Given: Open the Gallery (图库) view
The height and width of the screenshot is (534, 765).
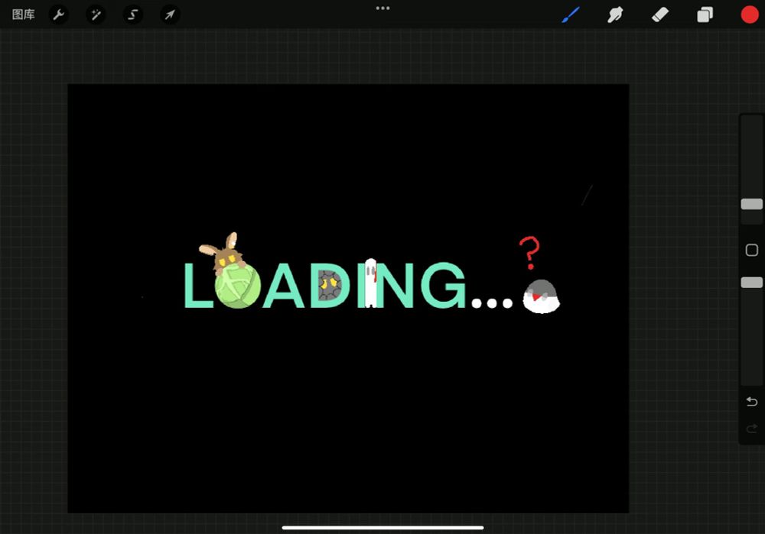Looking at the screenshot, I should pos(23,15).
